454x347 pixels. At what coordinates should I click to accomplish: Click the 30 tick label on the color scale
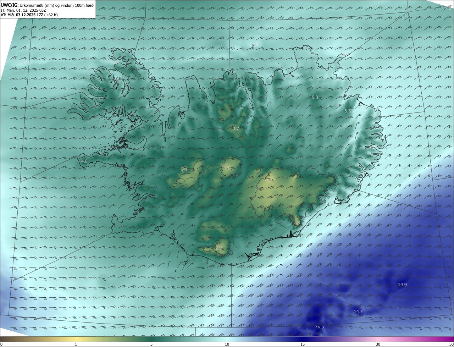click(378, 344)
